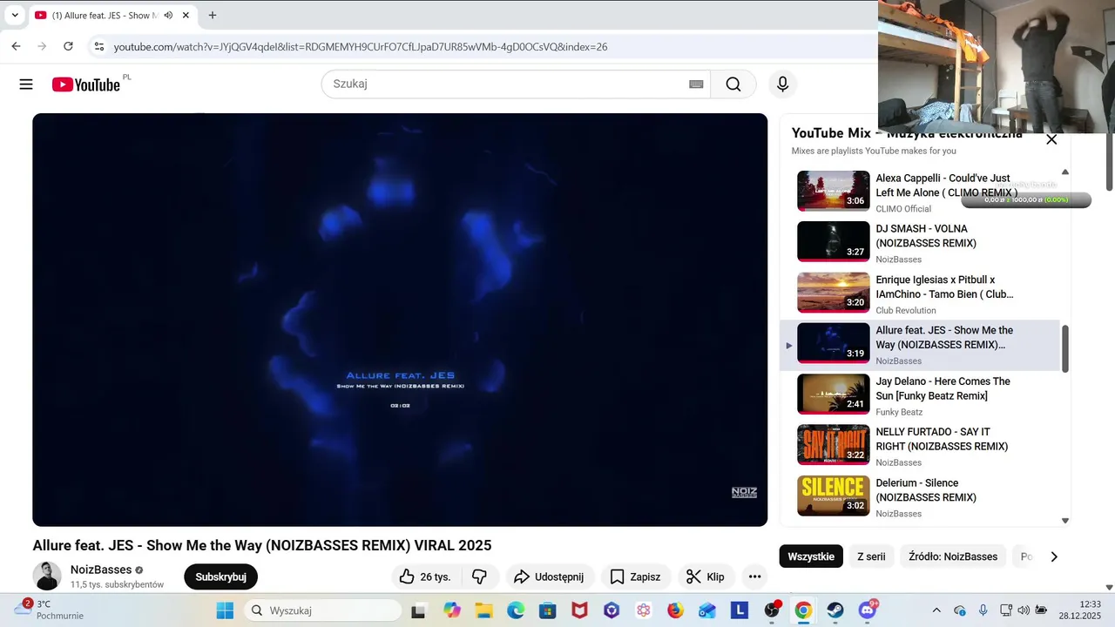Open Firefox from the taskbar
This screenshot has height=627, width=1115.
675,610
